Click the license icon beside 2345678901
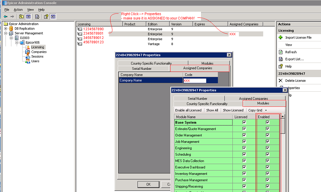The height and width of the screenshot is (192, 321). point(80,34)
